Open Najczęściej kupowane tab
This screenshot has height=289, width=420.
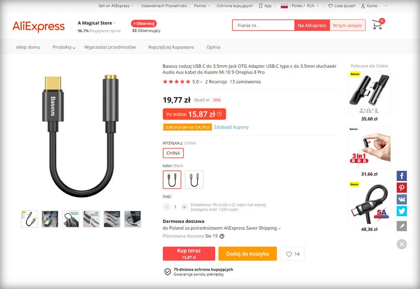pos(171,47)
